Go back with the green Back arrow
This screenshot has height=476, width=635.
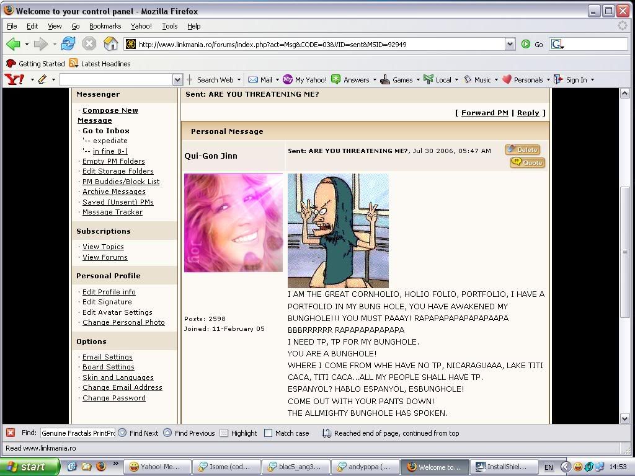point(13,44)
